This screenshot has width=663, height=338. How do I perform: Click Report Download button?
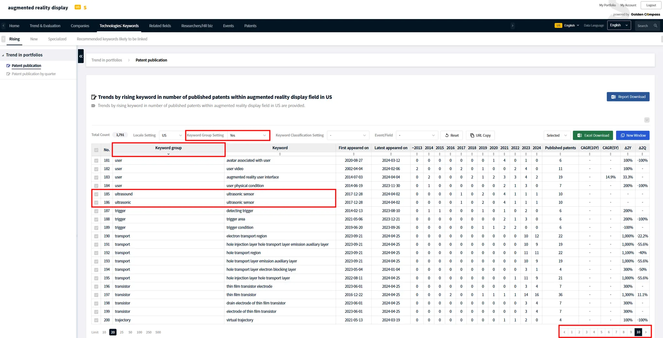tap(628, 97)
